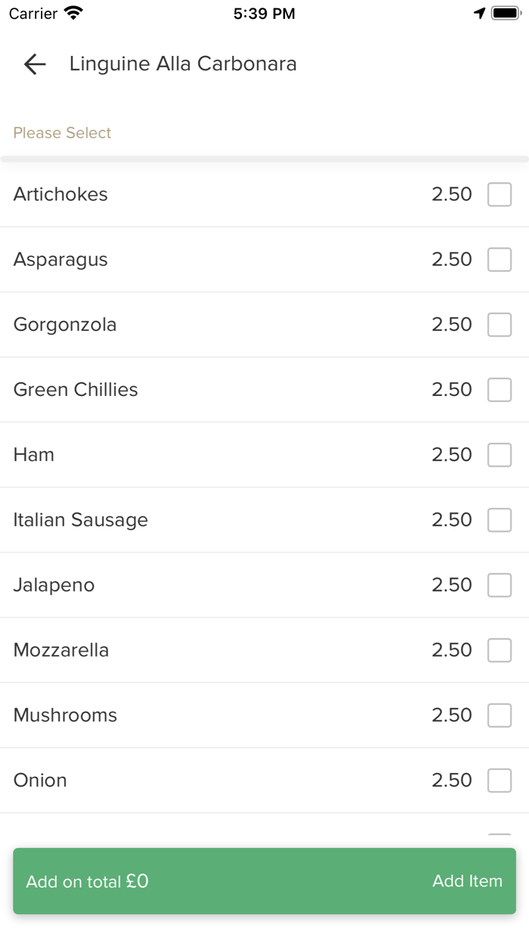Enable the Gorgonzola add-on checkbox
The height and width of the screenshot is (940, 529).
pos(499,324)
